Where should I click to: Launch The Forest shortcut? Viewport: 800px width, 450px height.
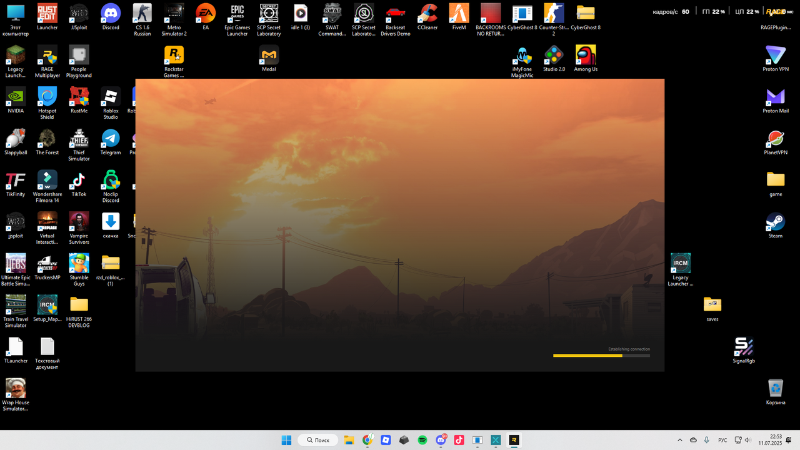tap(47, 142)
